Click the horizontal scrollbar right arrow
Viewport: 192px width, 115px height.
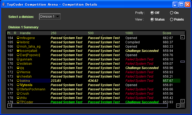click(x=178, y=105)
